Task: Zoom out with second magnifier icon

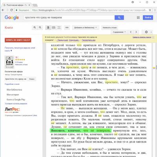Action: click(40, 27)
